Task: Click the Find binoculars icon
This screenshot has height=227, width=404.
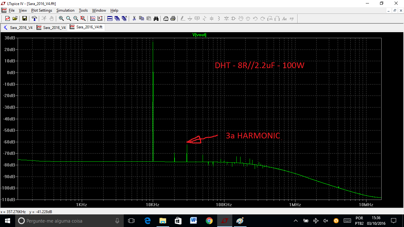Action: [156, 19]
